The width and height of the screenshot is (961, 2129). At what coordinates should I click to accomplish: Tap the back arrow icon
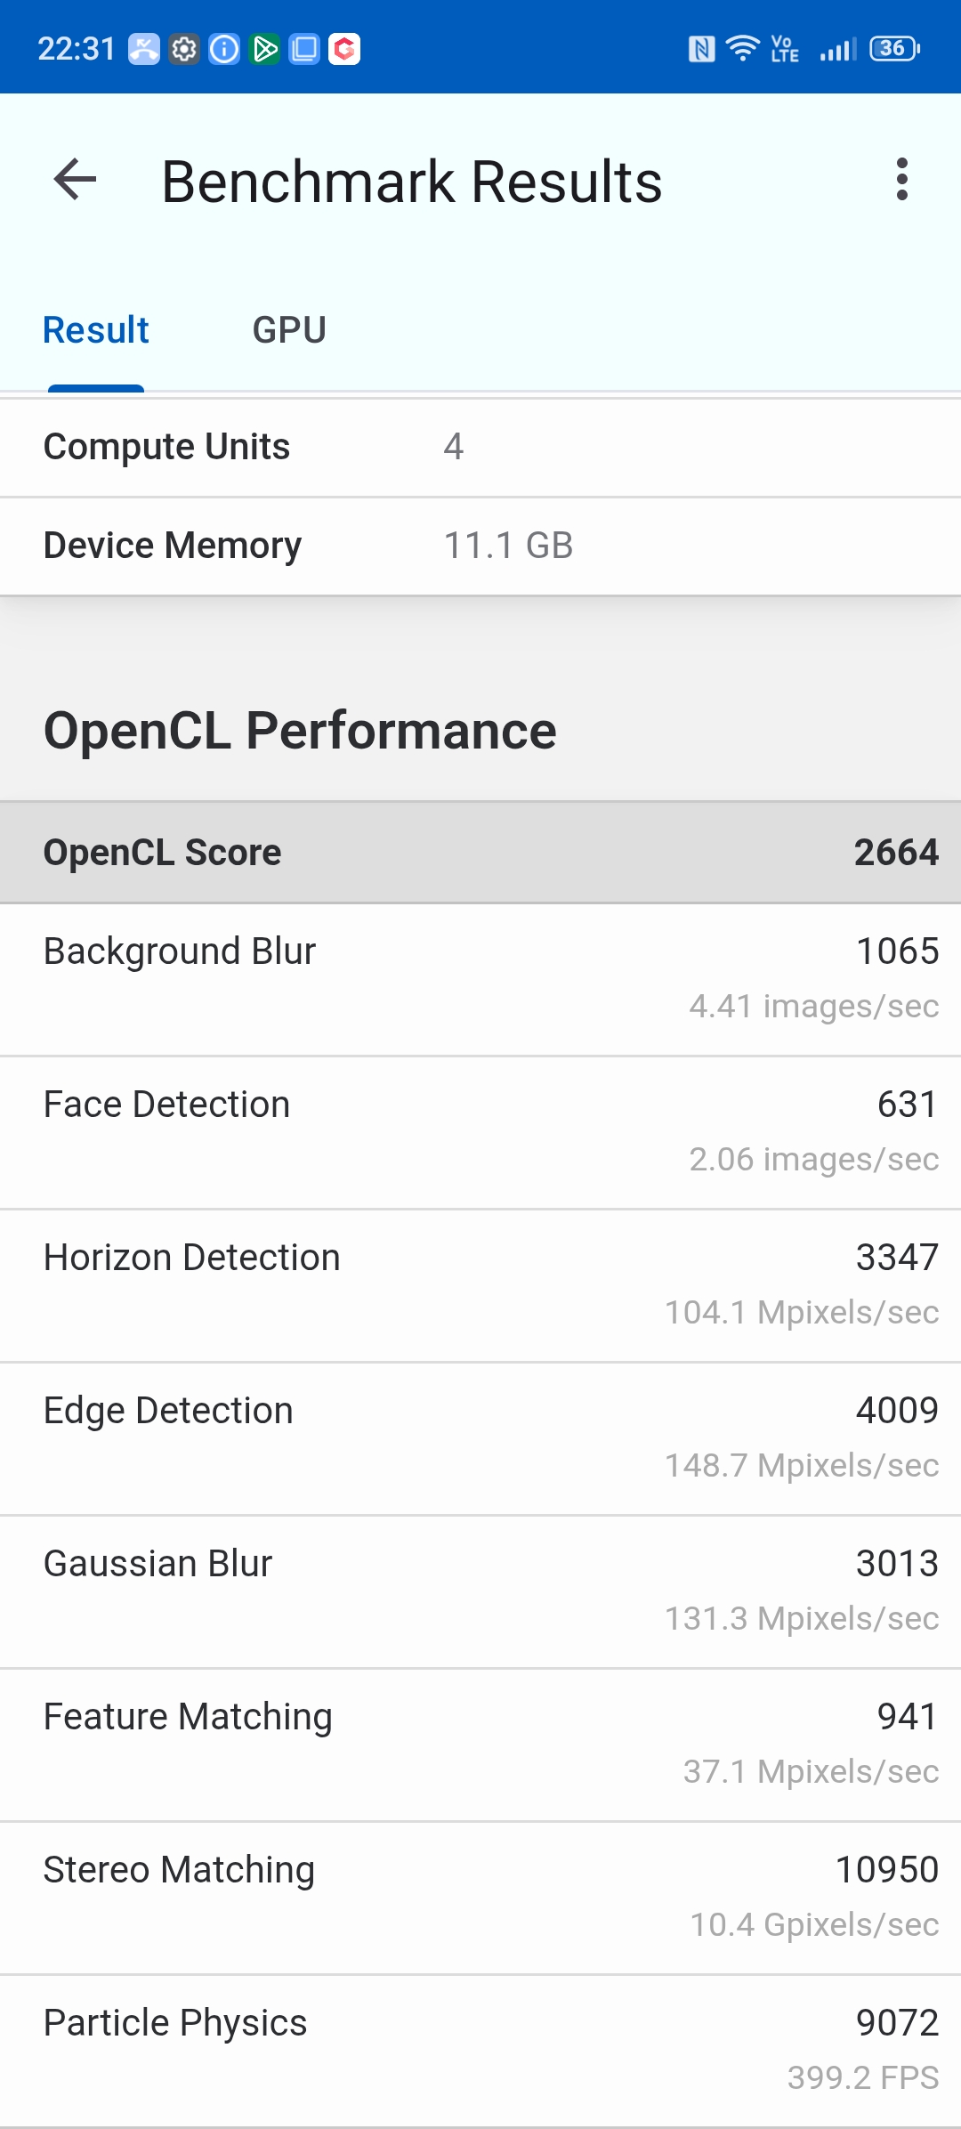point(75,181)
